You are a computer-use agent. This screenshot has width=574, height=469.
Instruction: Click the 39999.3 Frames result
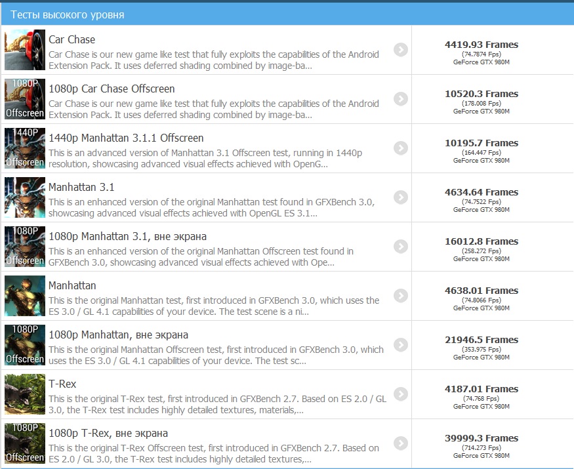482,438
